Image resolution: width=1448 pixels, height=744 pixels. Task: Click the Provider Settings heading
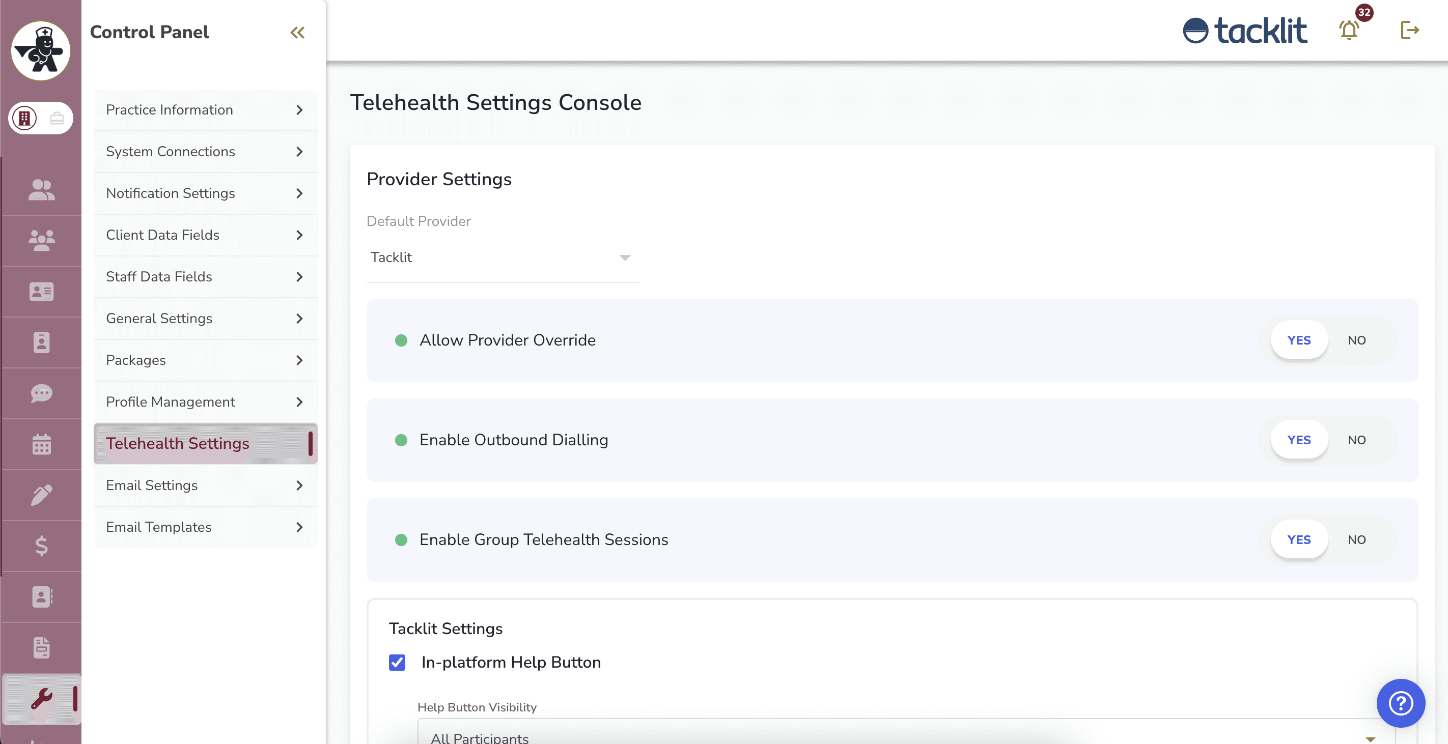point(439,179)
